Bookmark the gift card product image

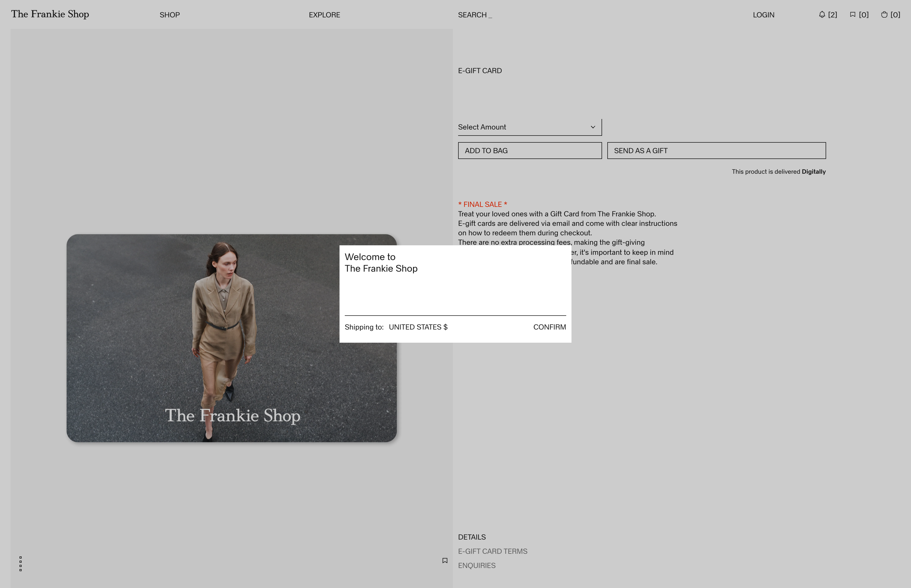pos(445,560)
